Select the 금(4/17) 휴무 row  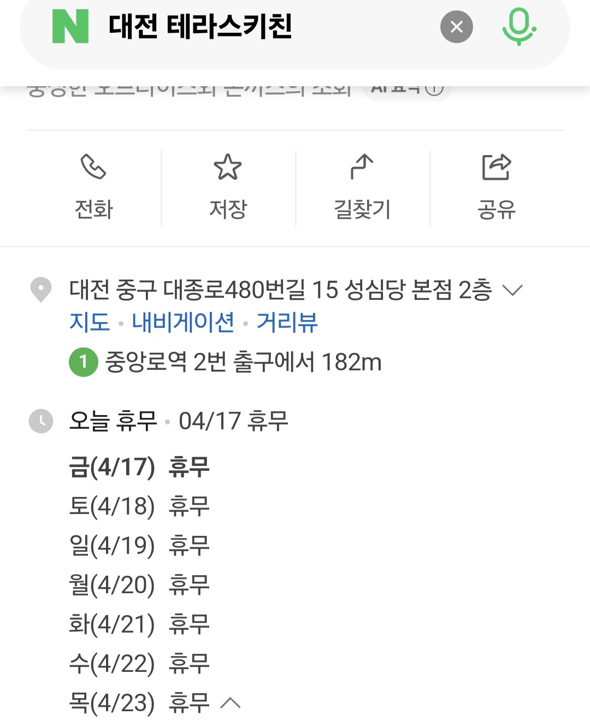(139, 467)
